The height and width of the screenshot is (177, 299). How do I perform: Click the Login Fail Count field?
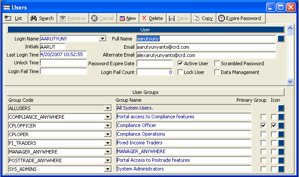155,72
